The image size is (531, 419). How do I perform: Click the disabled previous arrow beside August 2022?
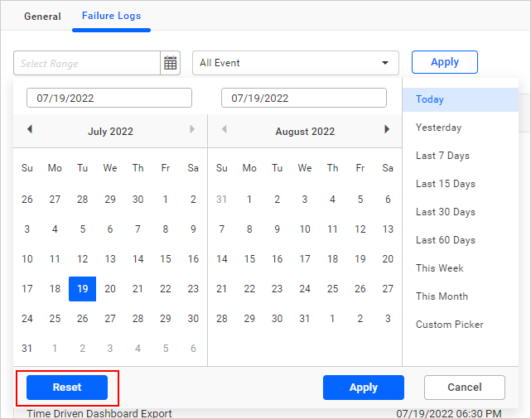(224, 130)
